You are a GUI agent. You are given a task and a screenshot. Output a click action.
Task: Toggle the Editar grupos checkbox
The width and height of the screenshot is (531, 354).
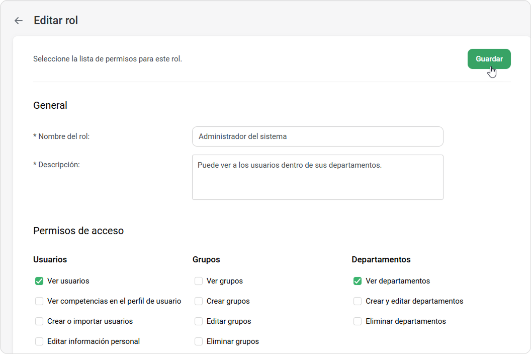click(x=199, y=321)
